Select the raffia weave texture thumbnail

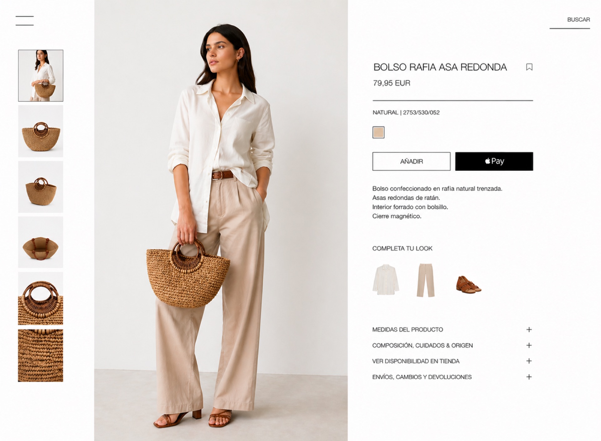(x=41, y=355)
